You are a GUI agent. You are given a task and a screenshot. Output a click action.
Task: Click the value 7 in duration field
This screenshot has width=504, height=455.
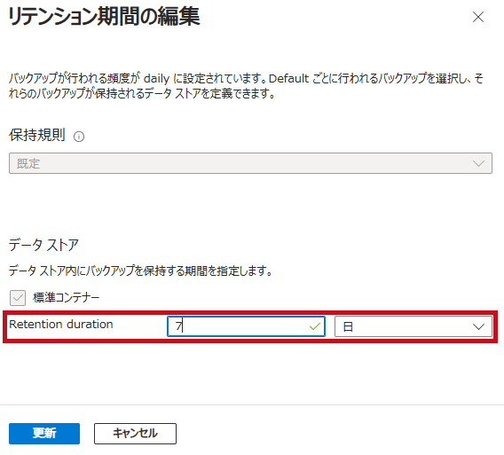pyautogui.click(x=179, y=326)
